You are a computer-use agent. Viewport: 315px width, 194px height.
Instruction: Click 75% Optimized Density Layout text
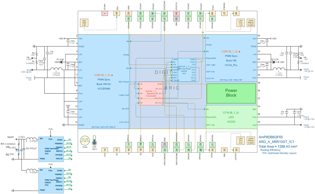(279, 153)
